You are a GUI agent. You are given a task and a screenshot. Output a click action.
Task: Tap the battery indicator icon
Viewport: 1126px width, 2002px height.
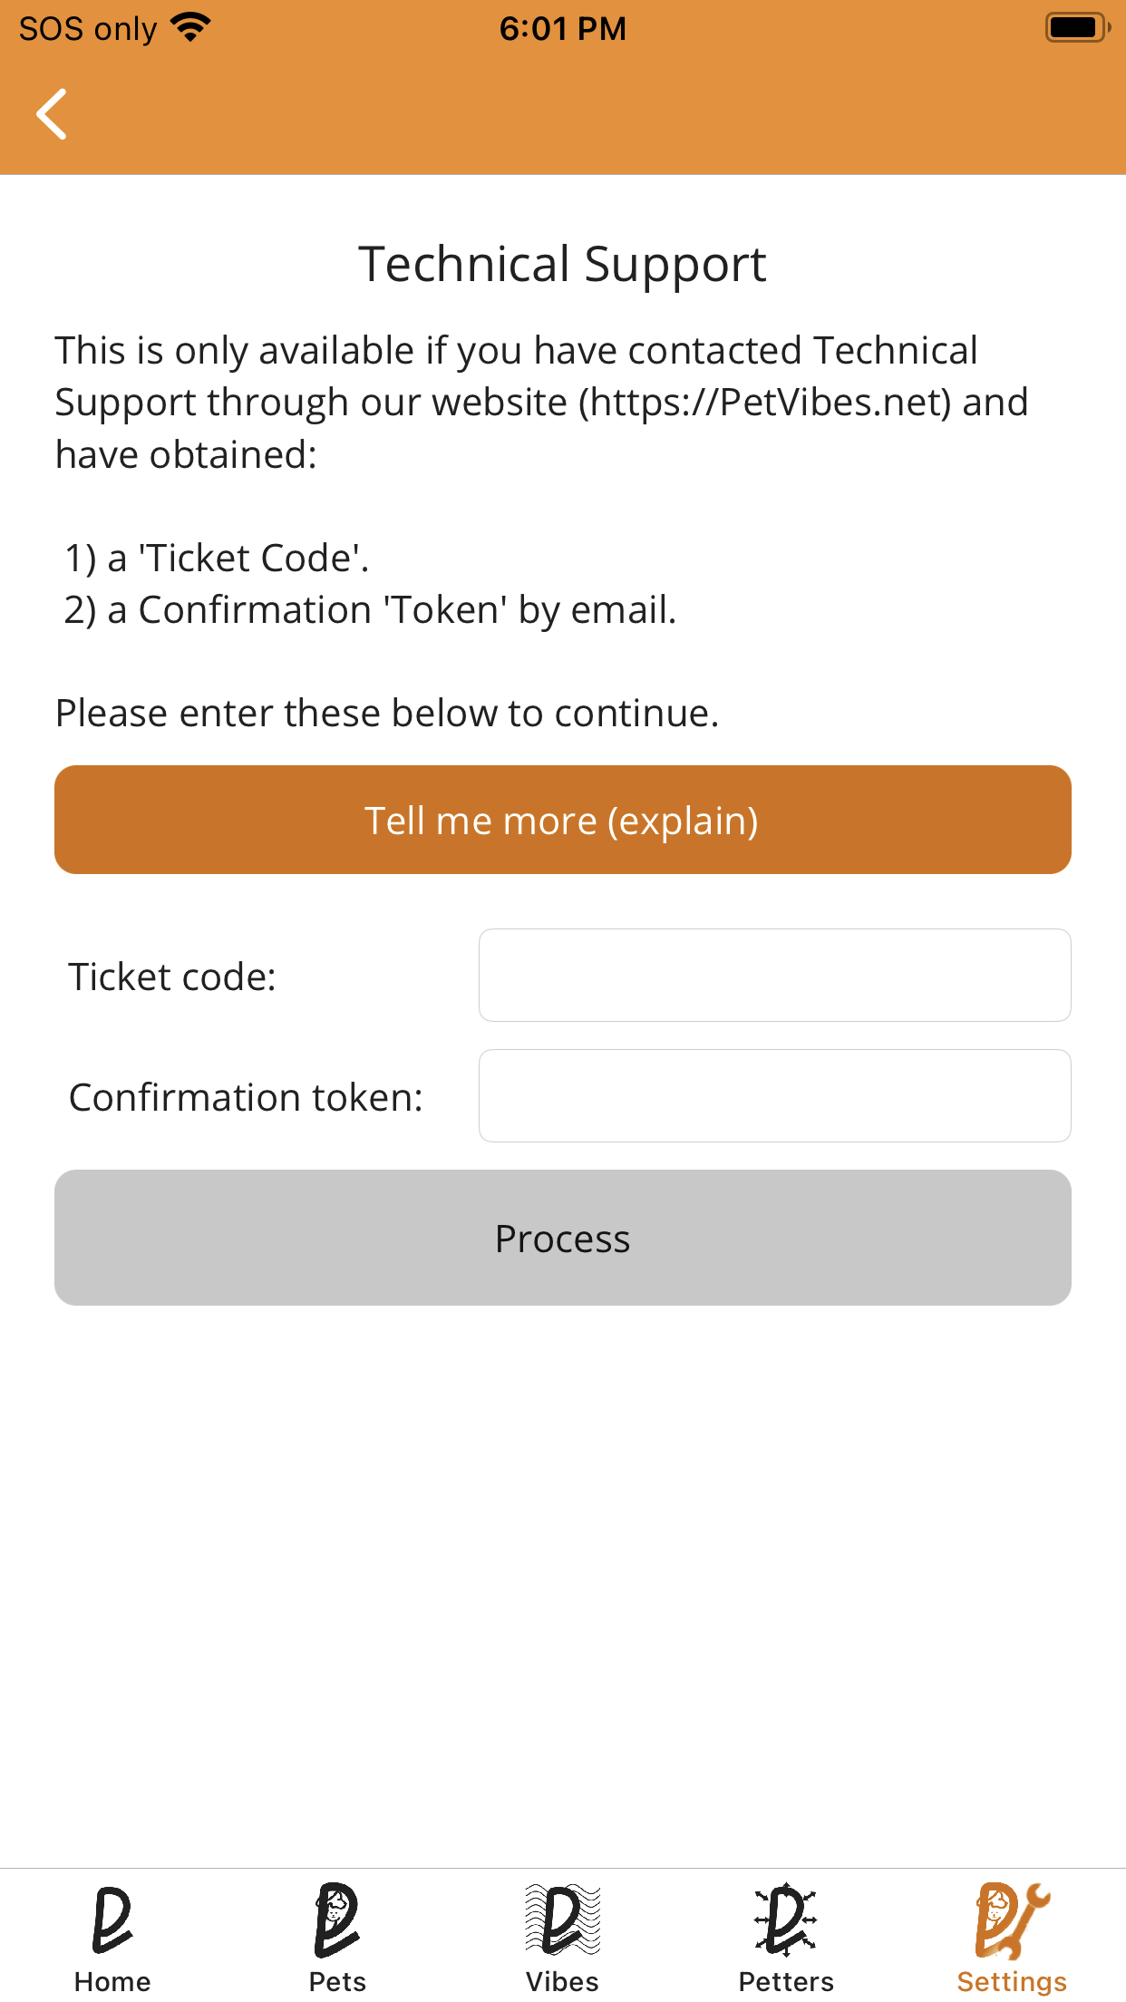[1078, 28]
